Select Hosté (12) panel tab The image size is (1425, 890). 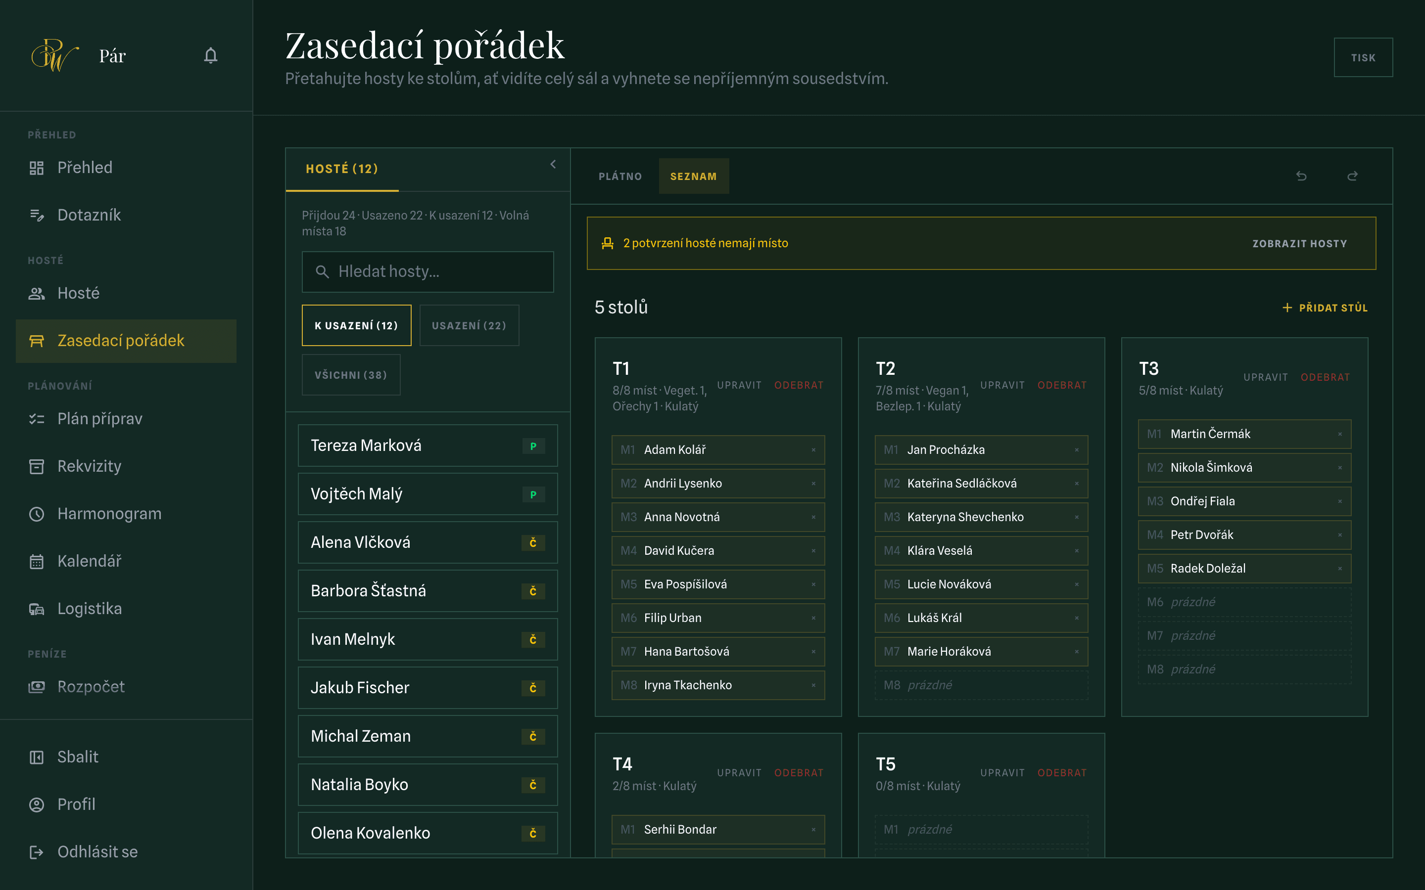pyautogui.click(x=342, y=169)
